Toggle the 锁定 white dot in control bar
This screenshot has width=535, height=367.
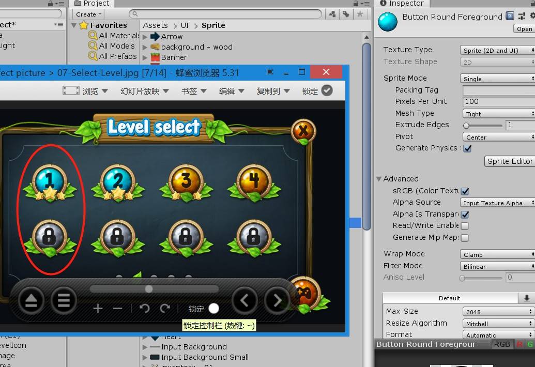click(213, 309)
